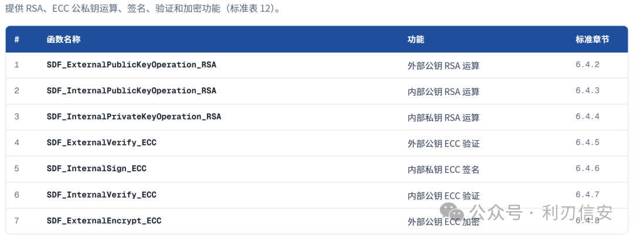Click the 内部私钥 ECC 签名 description
The image size is (633, 238).
[444, 170]
